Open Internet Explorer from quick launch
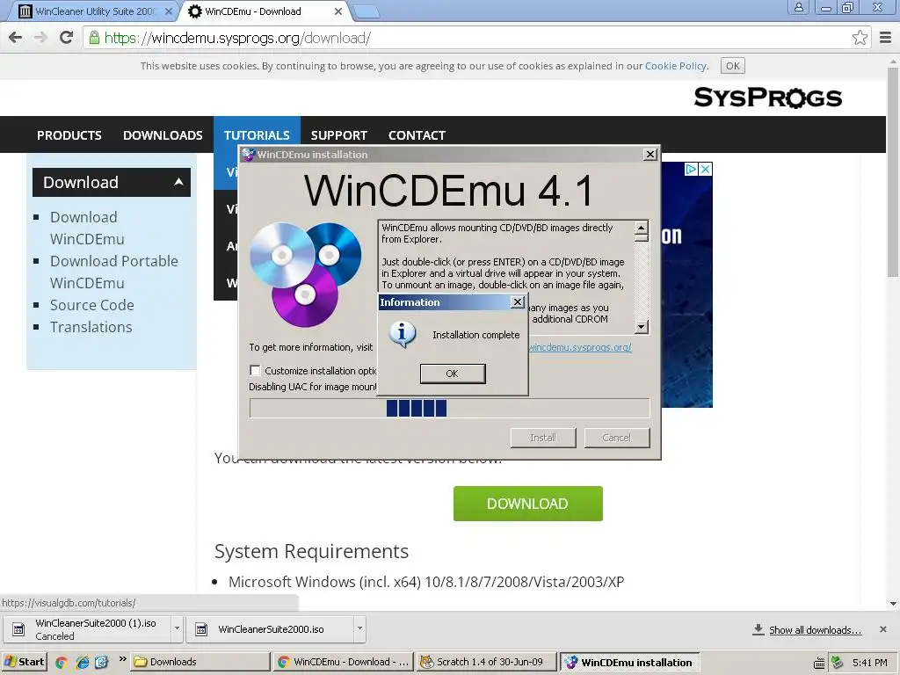Viewport: 900px width, 675px height. pyautogui.click(x=82, y=663)
